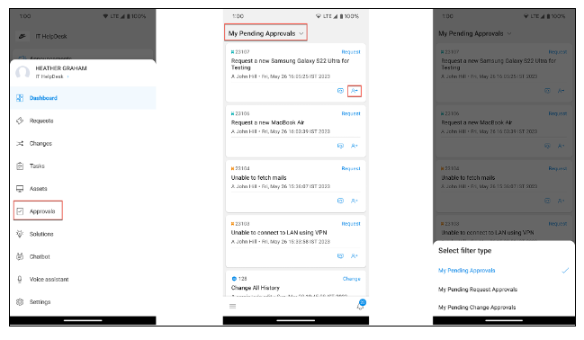Tap the assign-user icon on 23107 in the right screen
This screenshot has height=340, width=584.
pos(561,91)
